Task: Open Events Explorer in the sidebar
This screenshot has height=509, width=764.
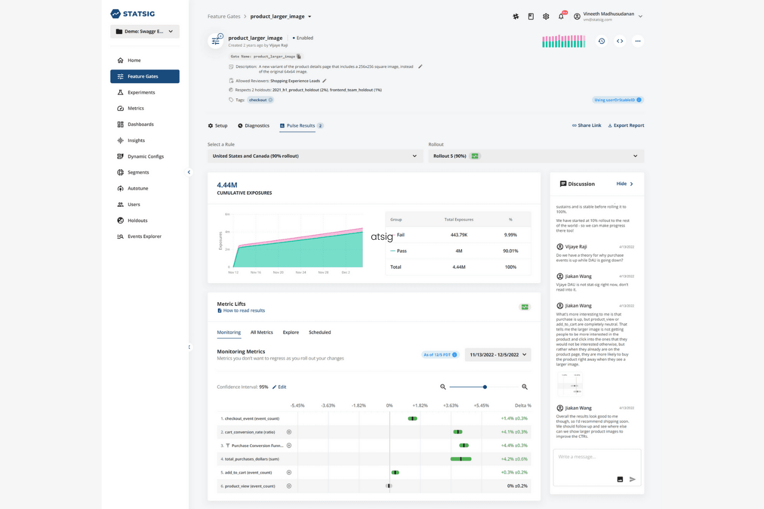Action: pos(145,236)
